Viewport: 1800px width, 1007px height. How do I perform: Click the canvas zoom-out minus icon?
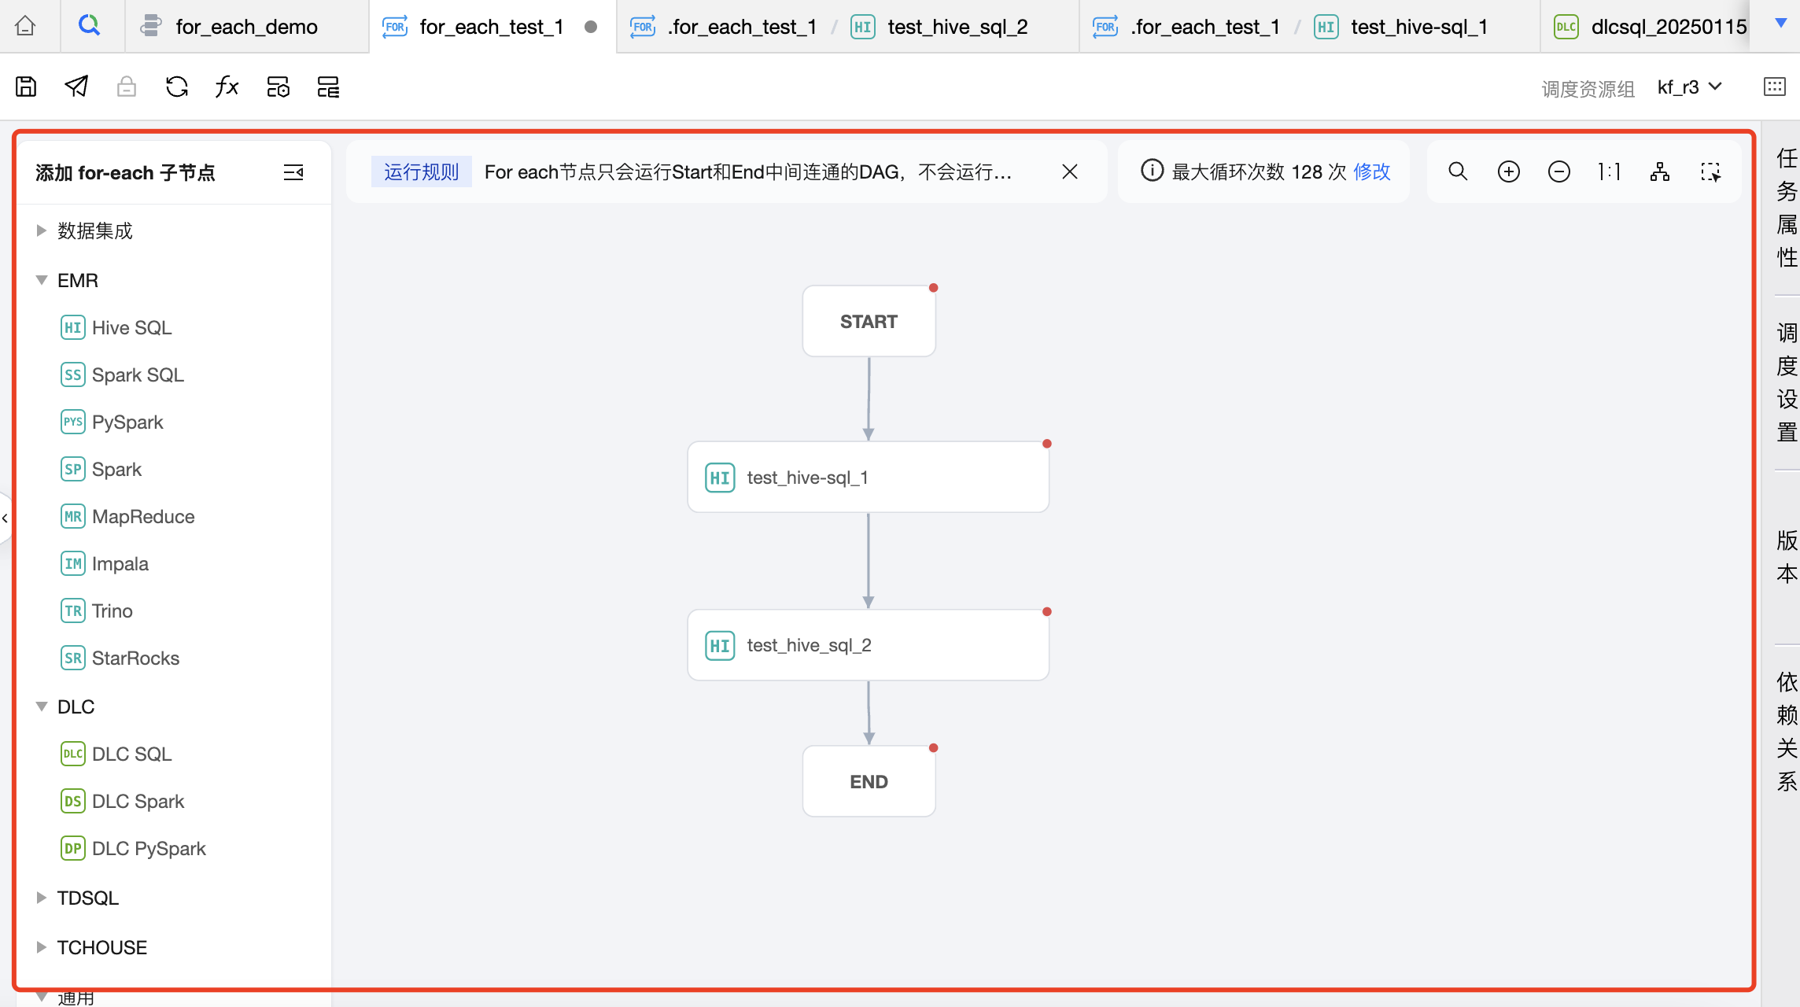coord(1558,172)
